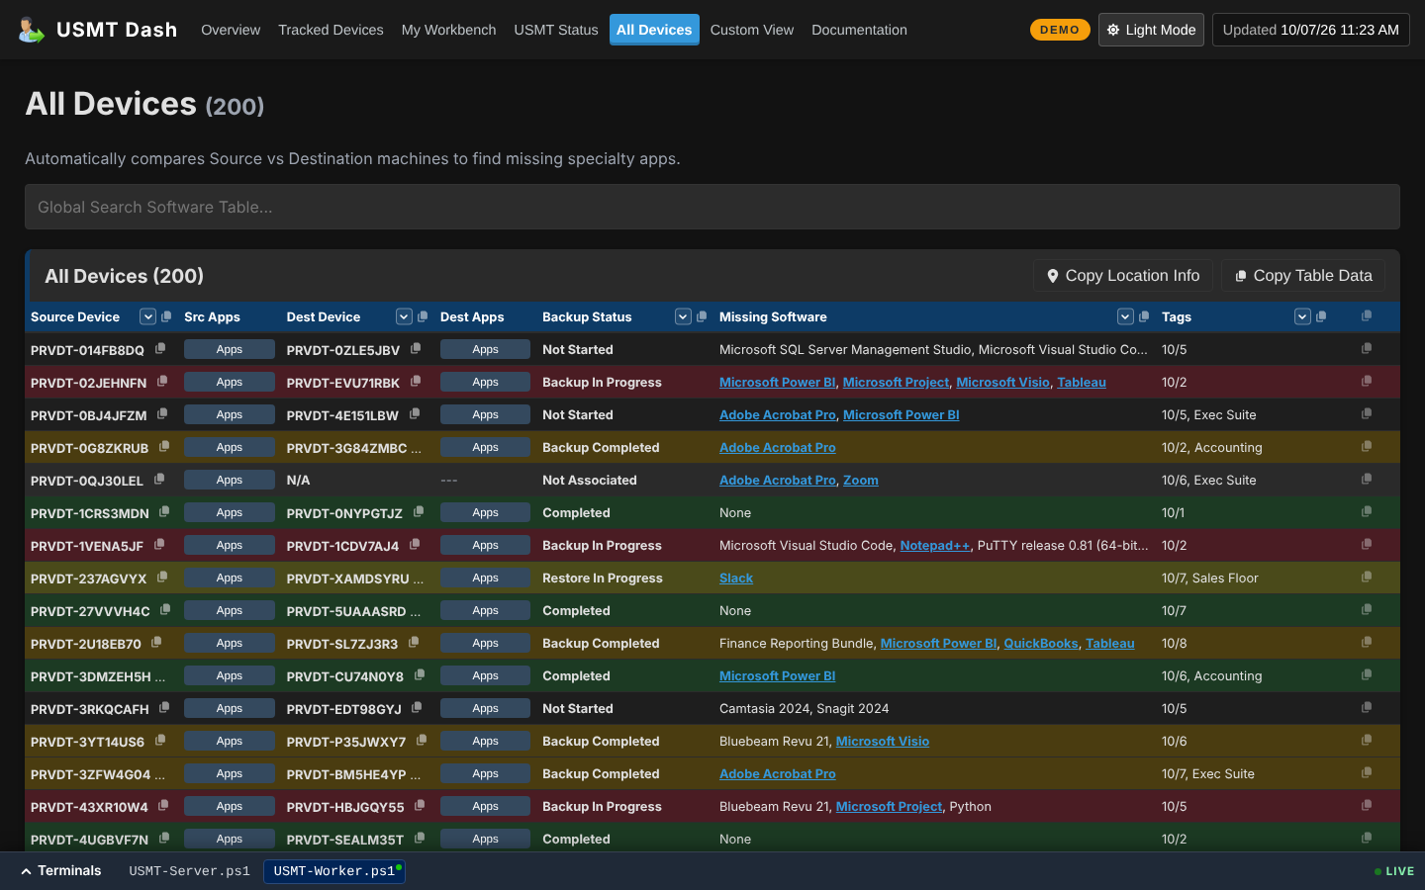The width and height of the screenshot is (1425, 890).
Task: Select the USMT-Server.ps1 terminal tab
Action: click(x=189, y=871)
